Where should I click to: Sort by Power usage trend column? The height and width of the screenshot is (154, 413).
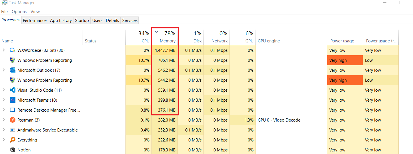pos(381,37)
